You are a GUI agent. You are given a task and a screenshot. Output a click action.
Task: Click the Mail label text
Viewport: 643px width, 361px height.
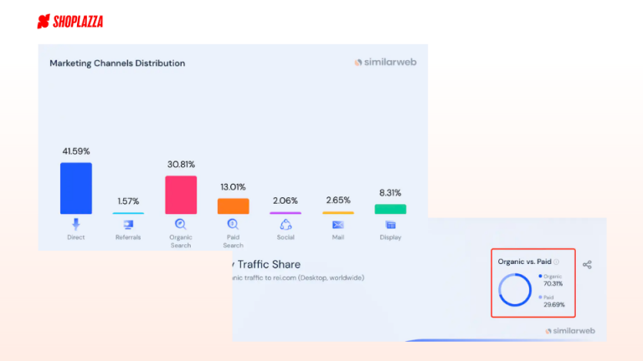[x=338, y=237]
